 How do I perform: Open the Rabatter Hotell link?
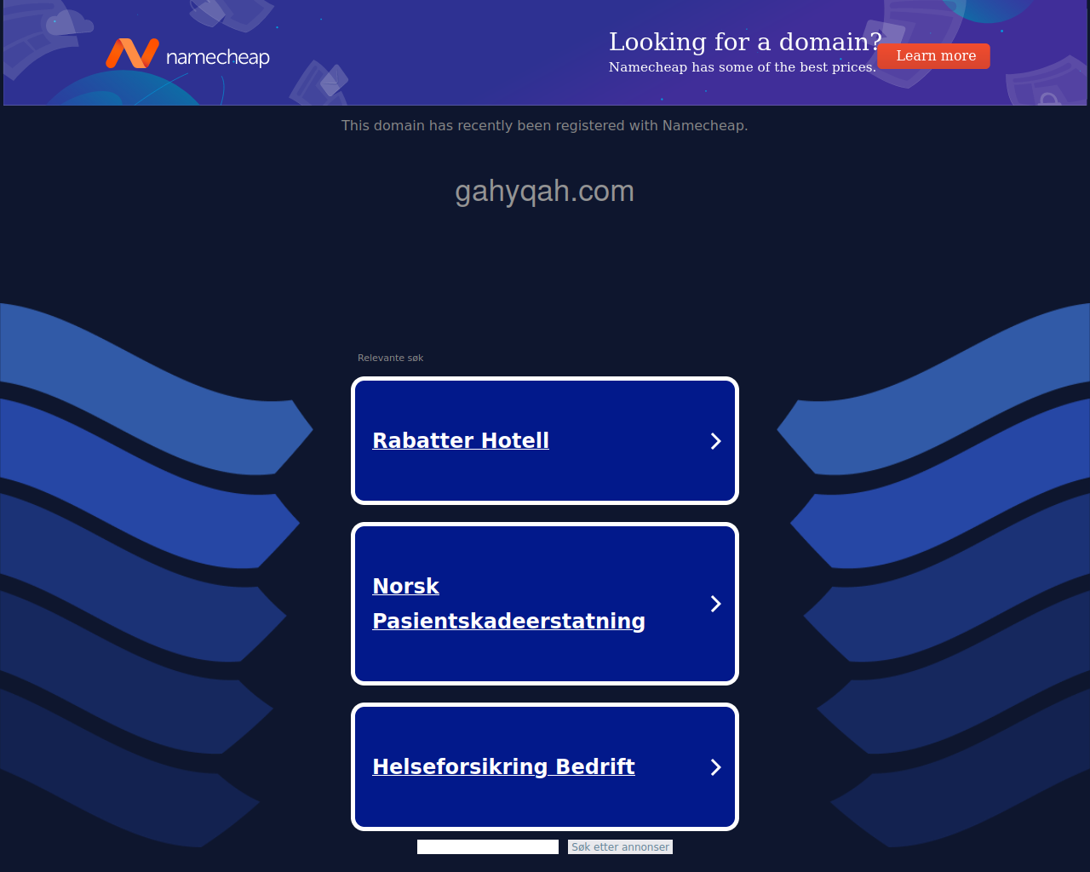(x=461, y=440)
